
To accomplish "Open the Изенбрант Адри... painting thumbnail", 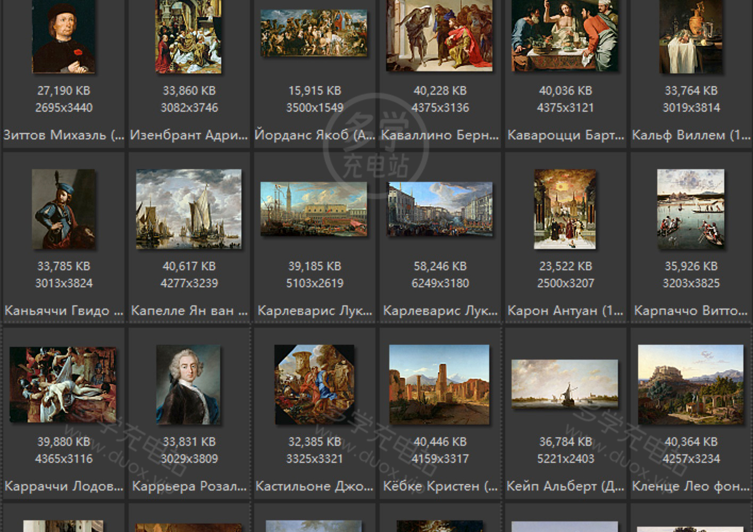I will 189,36.
